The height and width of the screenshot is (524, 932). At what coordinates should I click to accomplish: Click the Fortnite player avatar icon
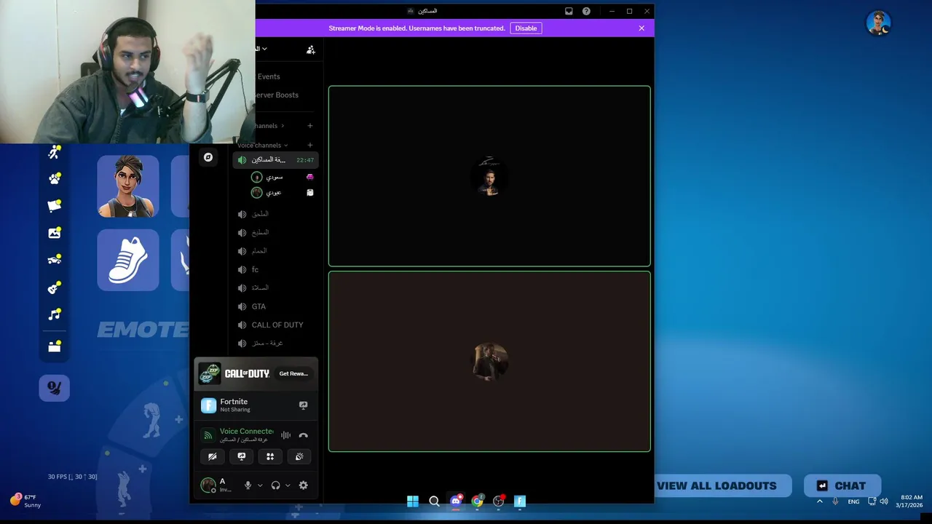879,23
